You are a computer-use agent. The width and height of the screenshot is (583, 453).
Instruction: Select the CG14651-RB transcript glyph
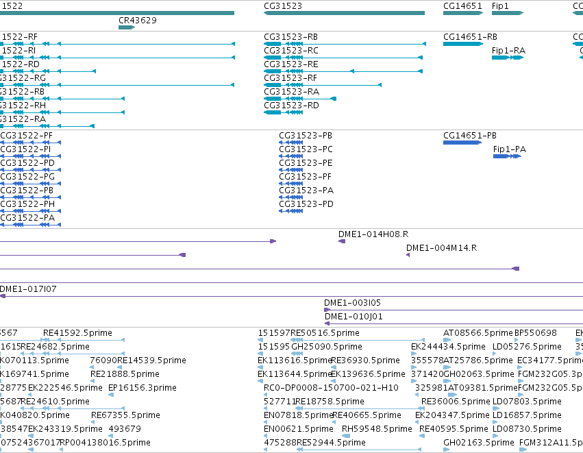463,44
